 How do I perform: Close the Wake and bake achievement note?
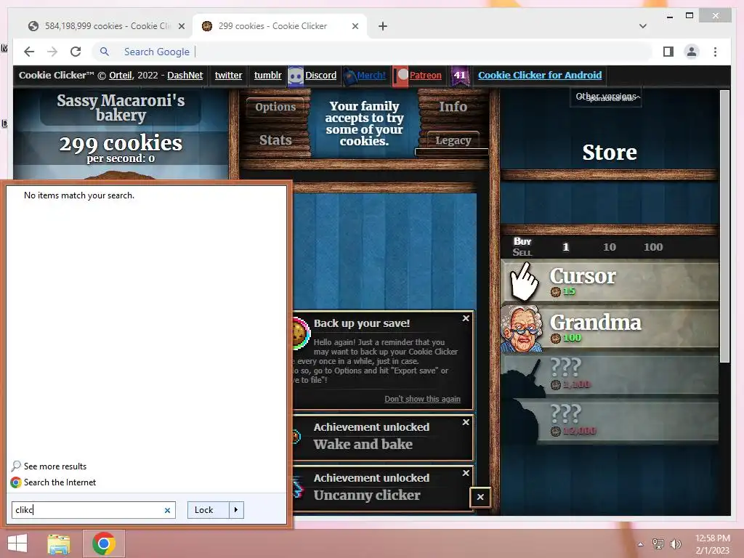(x=466, y=422)
